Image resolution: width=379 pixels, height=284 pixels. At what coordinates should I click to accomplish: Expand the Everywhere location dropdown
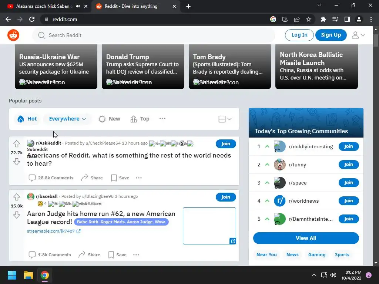67,119
